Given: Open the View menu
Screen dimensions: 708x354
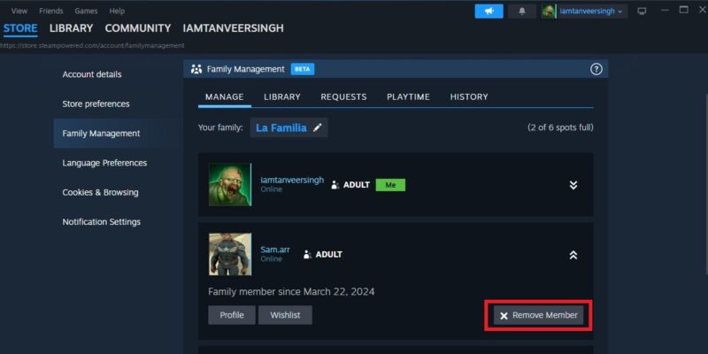Looking at the screenshot, I should click(19, 11).
